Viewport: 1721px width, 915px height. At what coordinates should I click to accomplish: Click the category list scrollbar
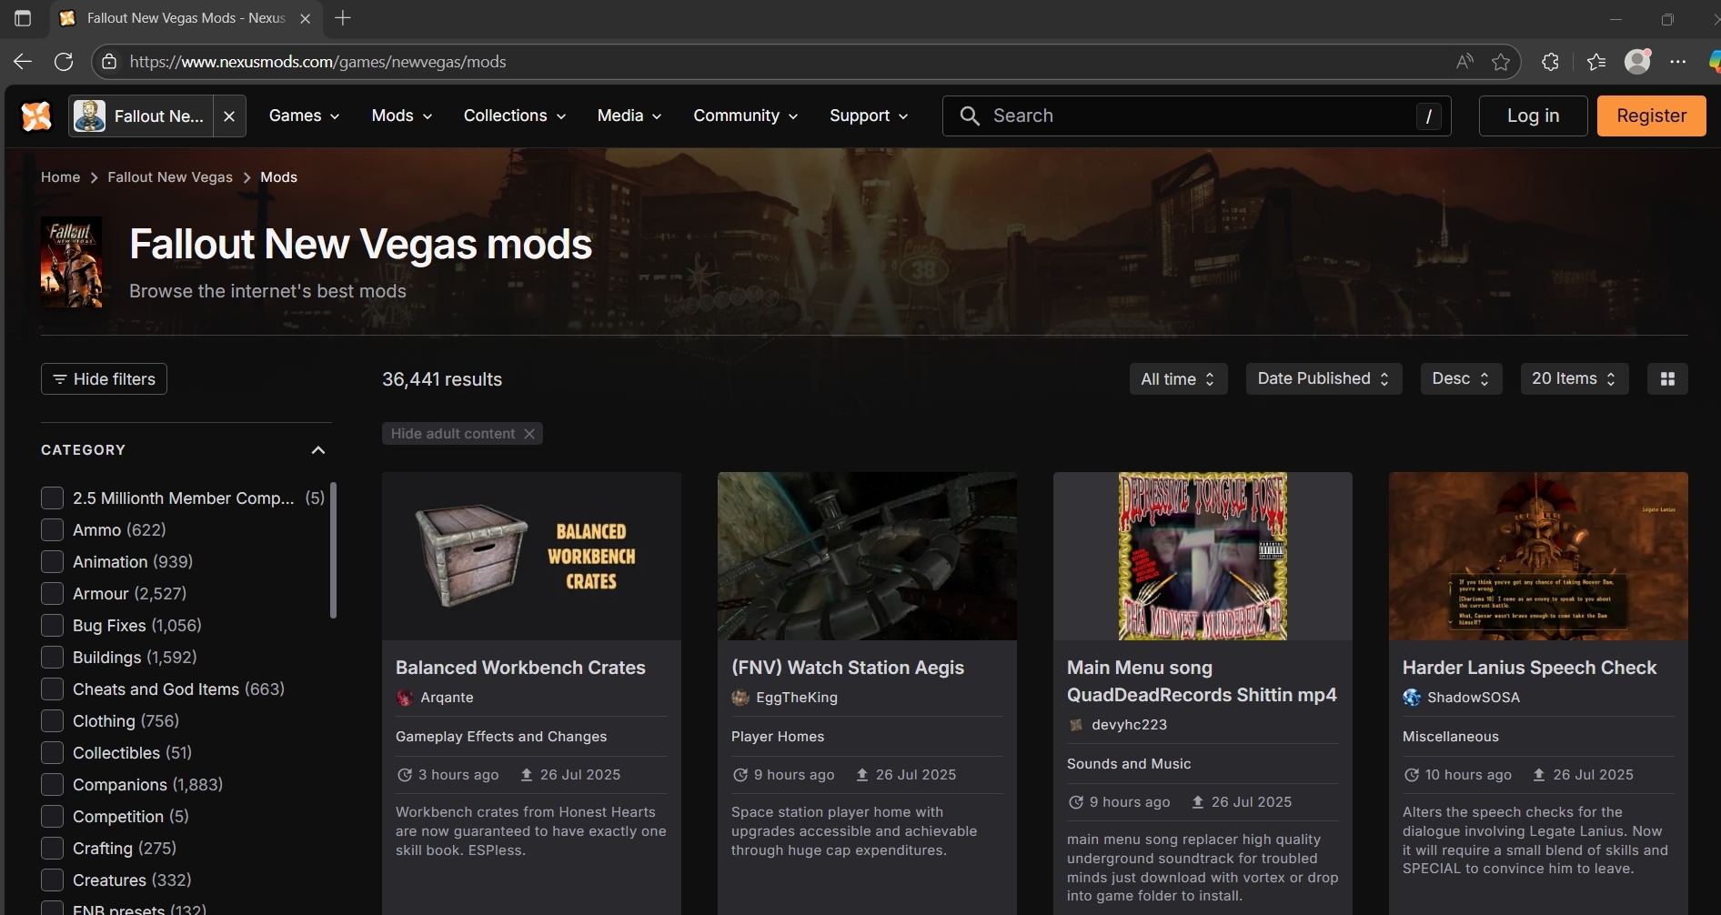click(x=333, y=550)
